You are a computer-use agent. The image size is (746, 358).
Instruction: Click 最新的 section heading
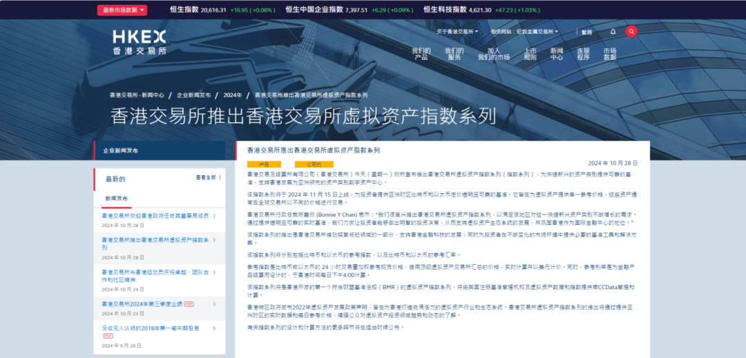(115, 179)
